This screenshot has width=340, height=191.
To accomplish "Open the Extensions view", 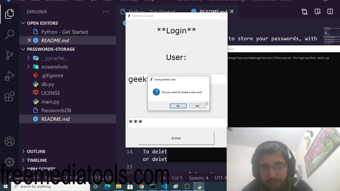I will 10,97.
